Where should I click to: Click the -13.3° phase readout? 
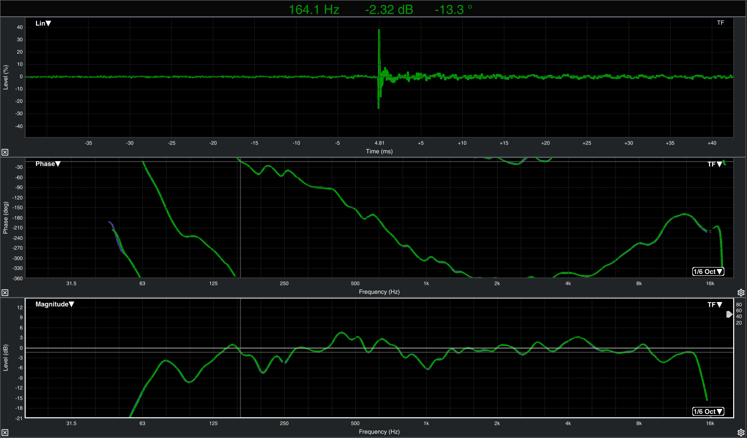pyautogui.click(x=453, y=9)
